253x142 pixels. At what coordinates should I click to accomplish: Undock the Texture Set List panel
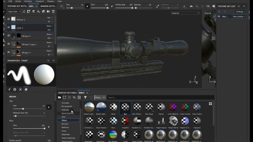pos(239,6)
